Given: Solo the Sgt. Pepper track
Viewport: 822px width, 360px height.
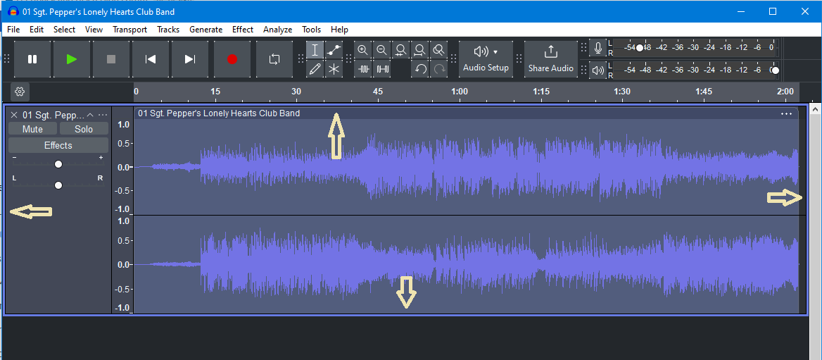Looking at the screenshot, I should 84,129.
